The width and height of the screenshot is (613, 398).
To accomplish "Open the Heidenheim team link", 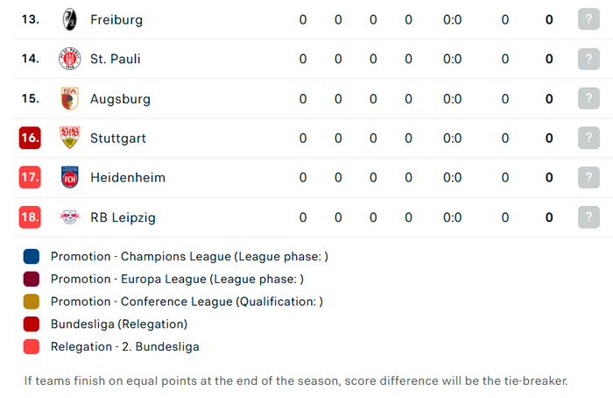I will tap(128, 178).
